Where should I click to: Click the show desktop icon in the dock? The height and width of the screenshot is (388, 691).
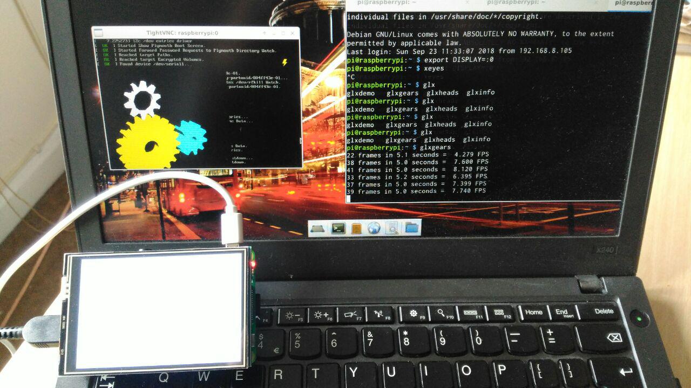(318, 228)
